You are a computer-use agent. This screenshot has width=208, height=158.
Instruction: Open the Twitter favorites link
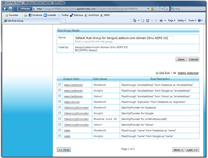click(x=64, y=15)
